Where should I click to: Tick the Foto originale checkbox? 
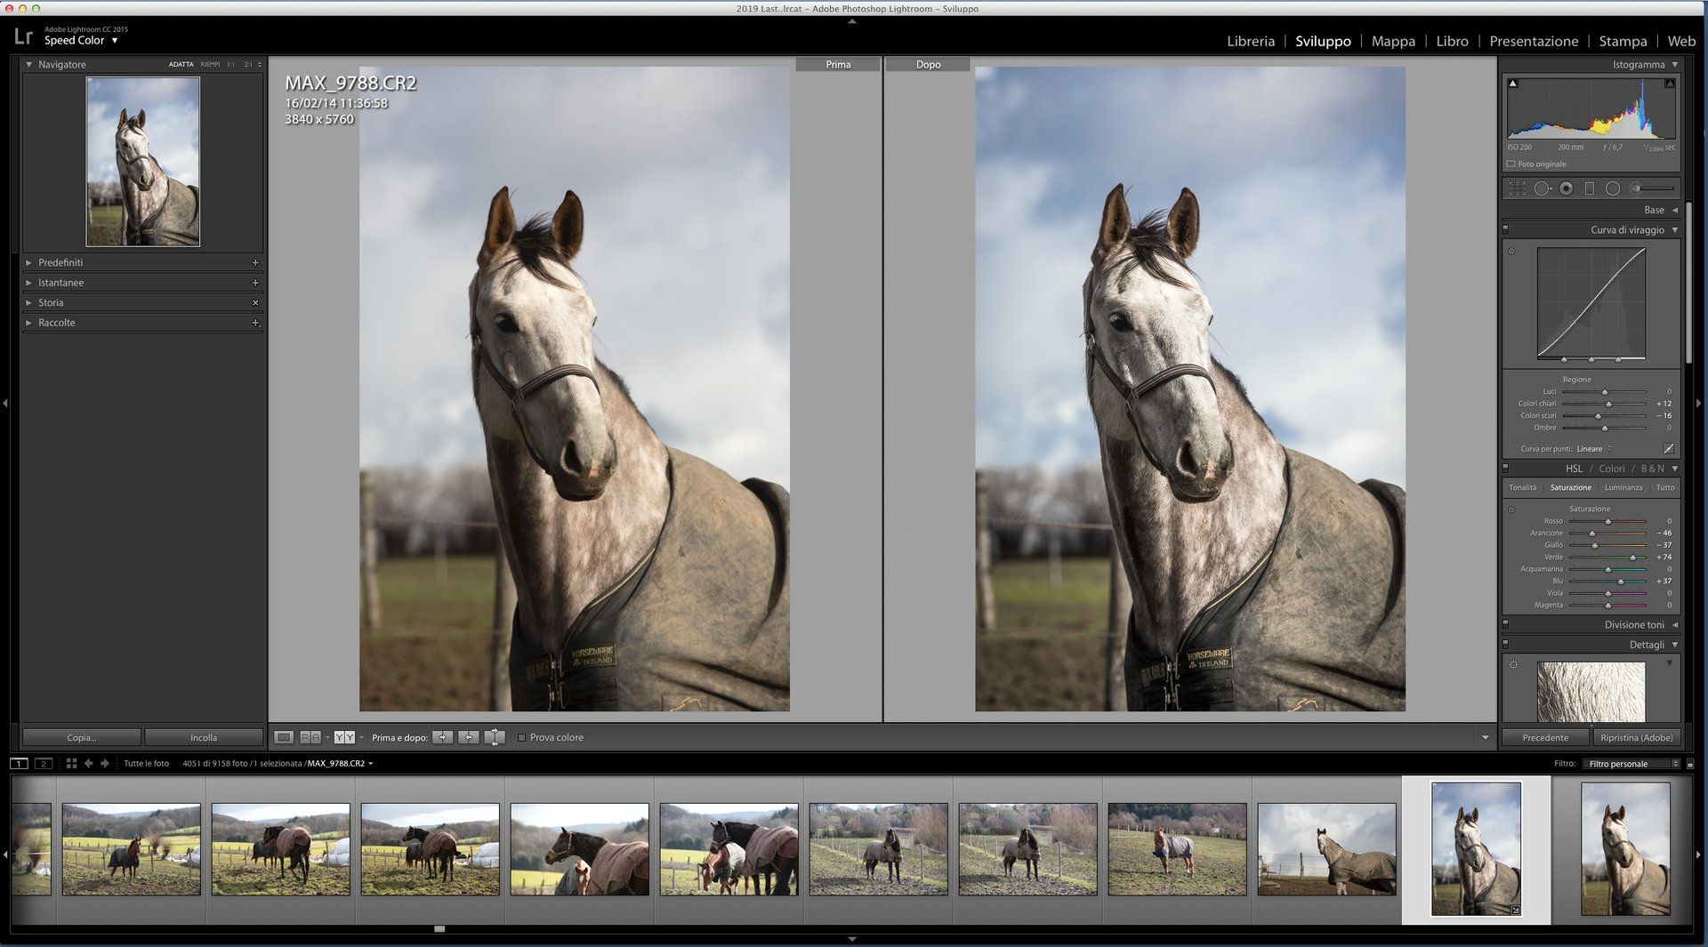(1511, 165)
